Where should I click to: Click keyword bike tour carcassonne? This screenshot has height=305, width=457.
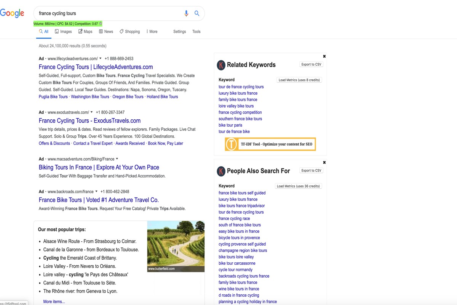click(237, 263)
